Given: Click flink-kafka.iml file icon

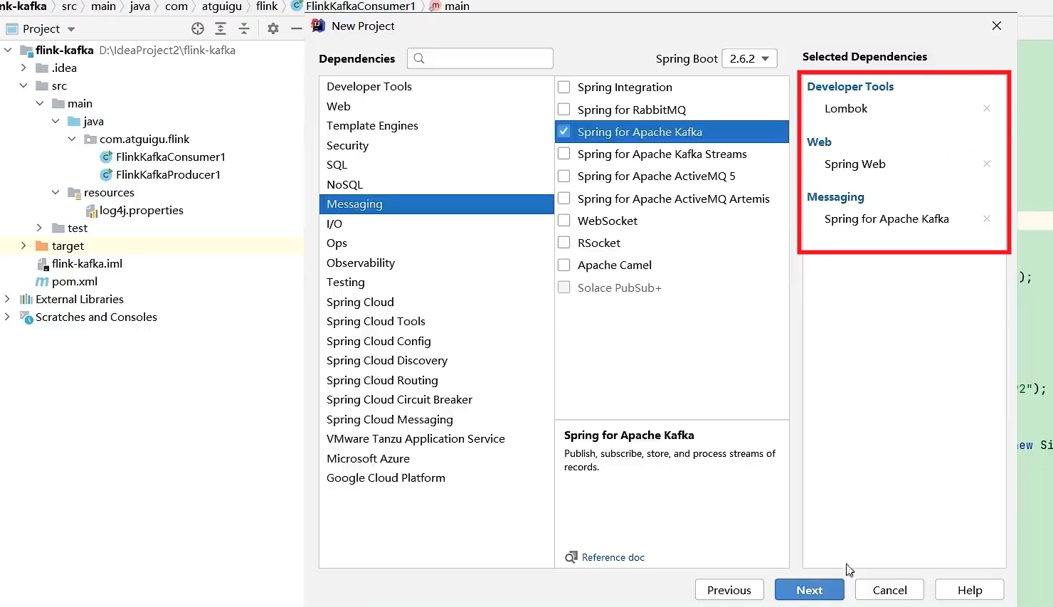Looking at the screenshot, I should (43, 264).
